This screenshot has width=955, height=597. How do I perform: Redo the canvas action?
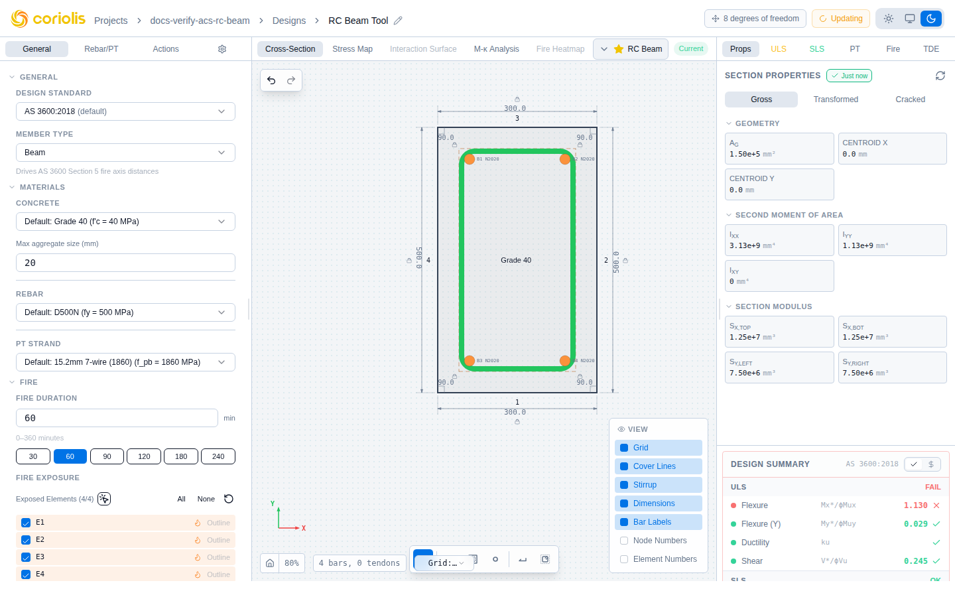click(x=291, y=80)
